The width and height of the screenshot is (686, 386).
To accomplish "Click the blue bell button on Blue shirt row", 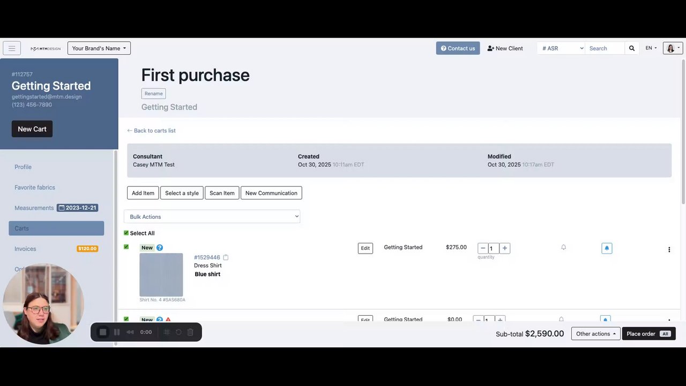I will [607, 248].
